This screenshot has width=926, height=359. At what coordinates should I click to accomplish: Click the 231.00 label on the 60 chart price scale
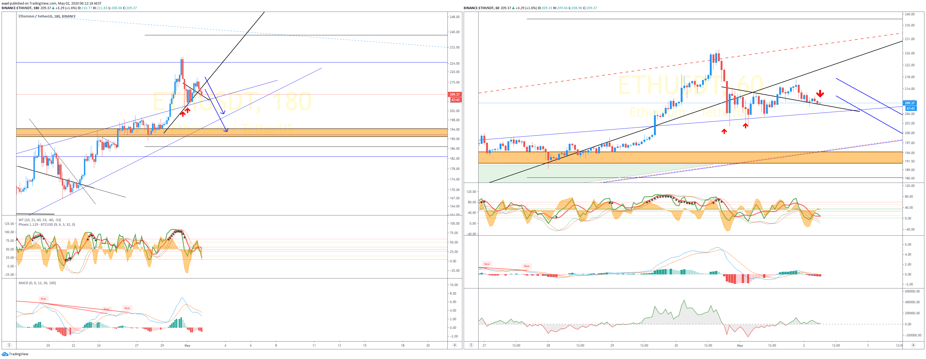click(910, 39)
